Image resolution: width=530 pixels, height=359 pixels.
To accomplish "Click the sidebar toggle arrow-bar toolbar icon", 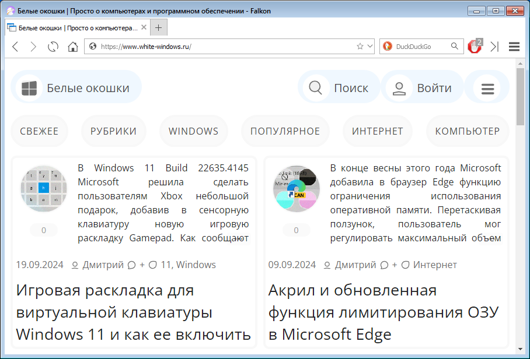I will 494,47.
